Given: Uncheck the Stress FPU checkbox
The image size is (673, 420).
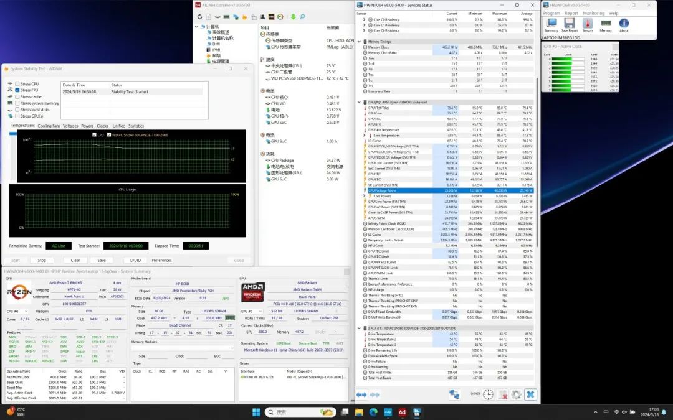Looking at the screenshot, I should coord(17,90).
